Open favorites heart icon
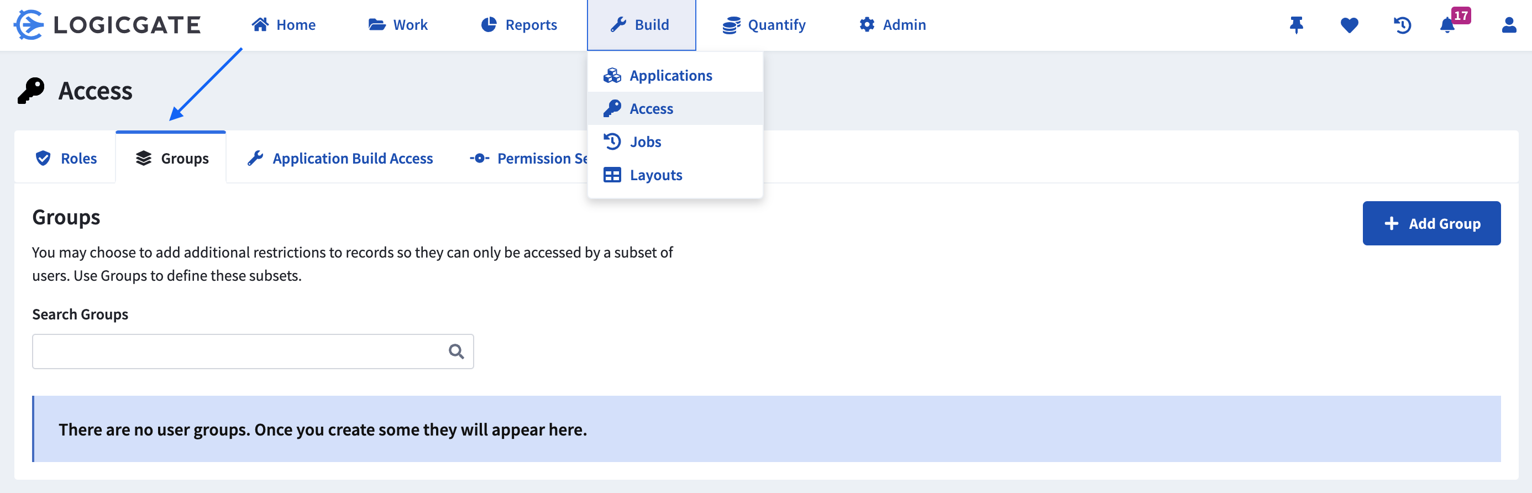The height and width of the screenshot is (493, 1532). (1350, 25)
